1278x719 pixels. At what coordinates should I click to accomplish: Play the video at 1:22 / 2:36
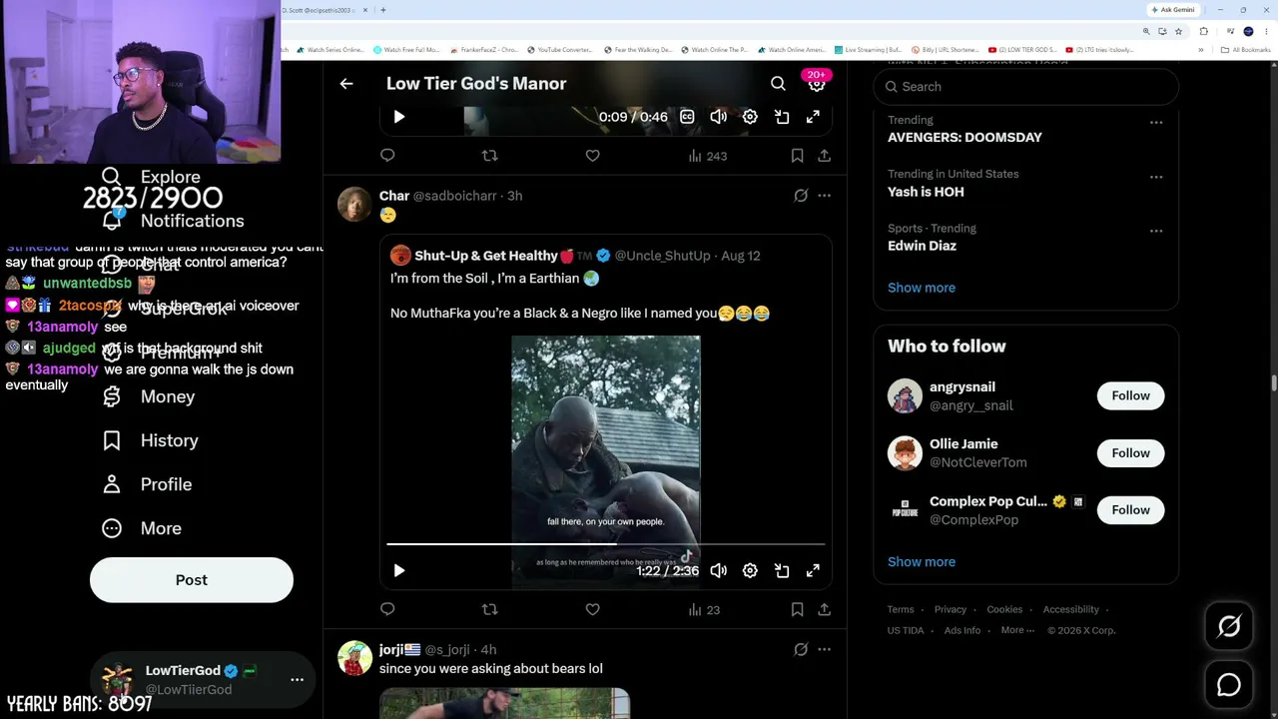(398, 570)
